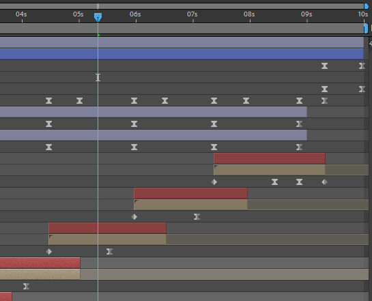
Task: Select textured red layer bar ending at 05s
Action: (x=40, y=263)
